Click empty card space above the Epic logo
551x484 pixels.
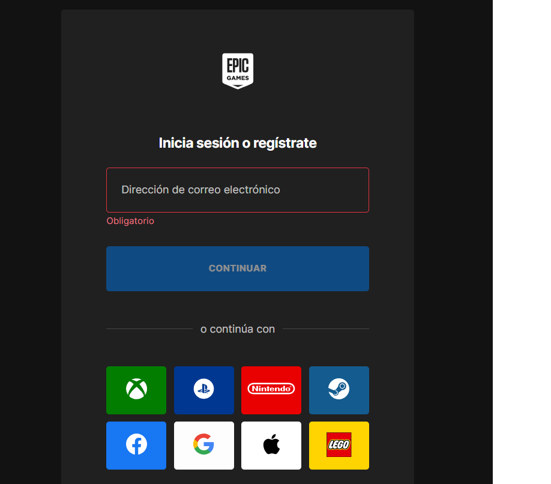pos(238,31)
